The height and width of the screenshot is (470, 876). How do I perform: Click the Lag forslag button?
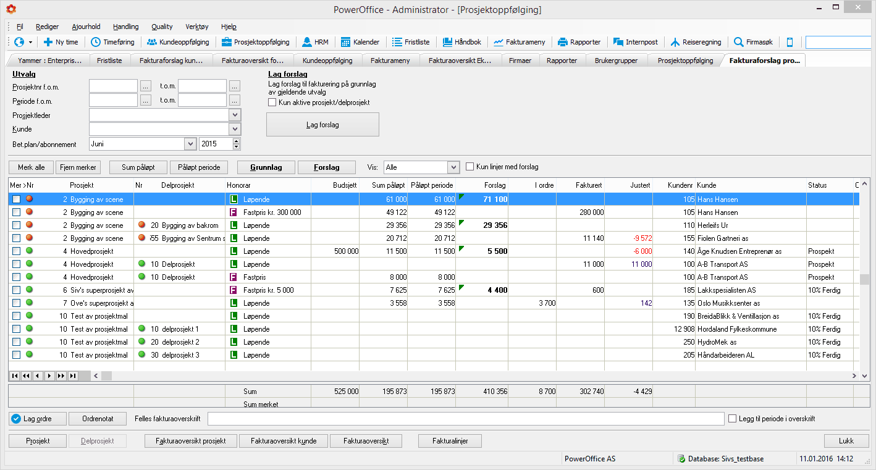322,125
